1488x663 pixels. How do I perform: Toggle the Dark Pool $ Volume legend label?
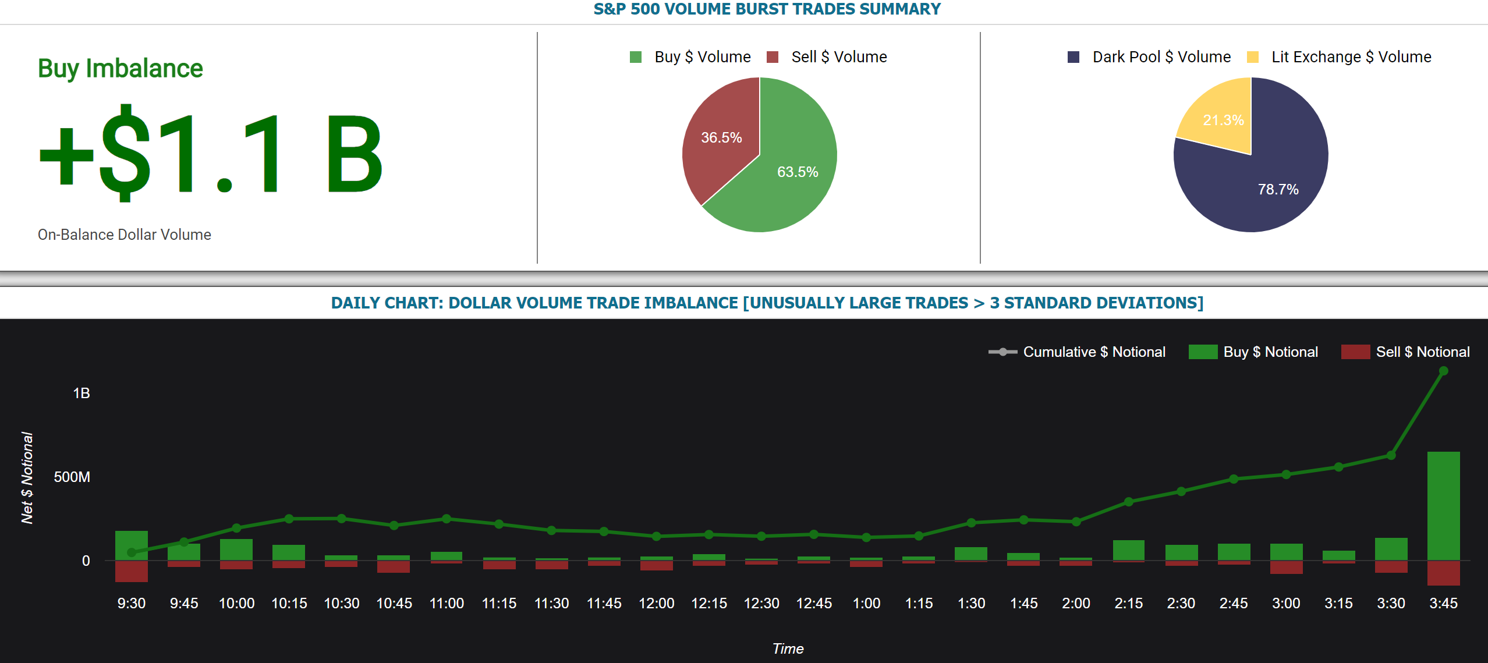click(1161, 57)
